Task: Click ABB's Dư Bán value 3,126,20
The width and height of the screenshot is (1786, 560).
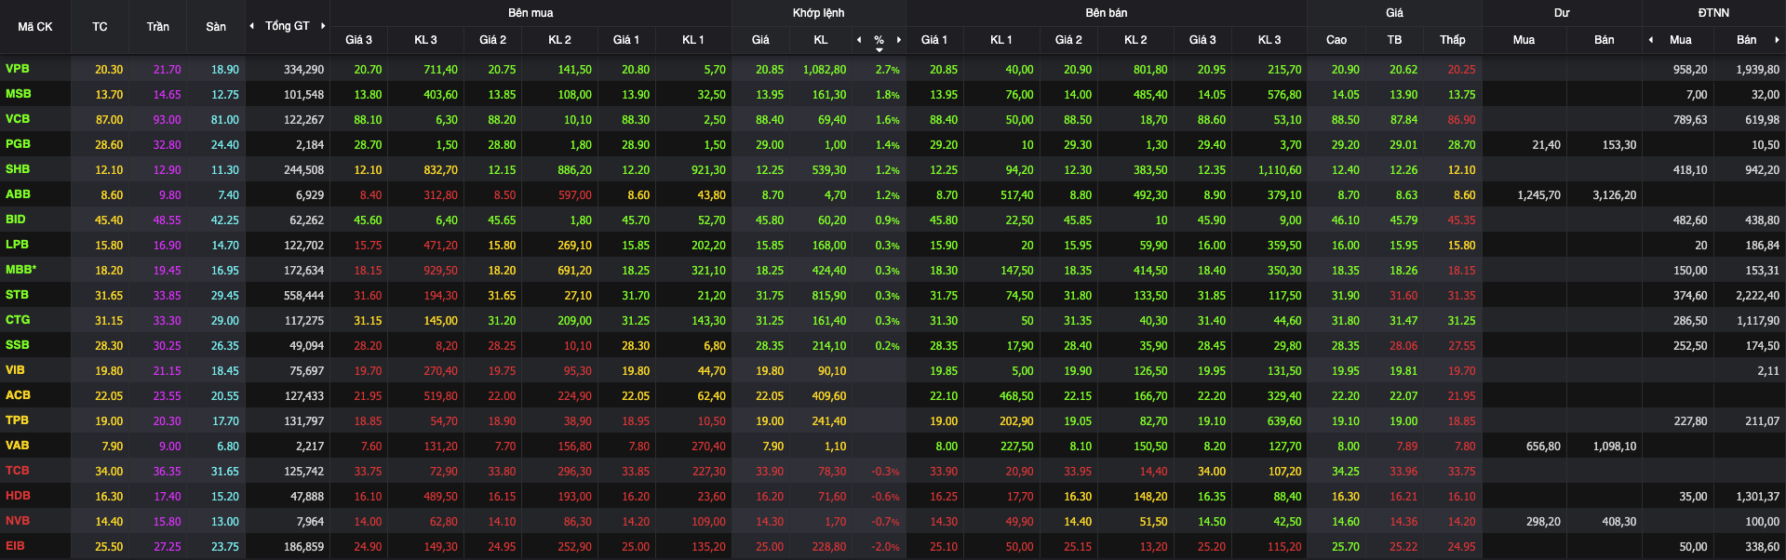Action: tap(1615, 195)
